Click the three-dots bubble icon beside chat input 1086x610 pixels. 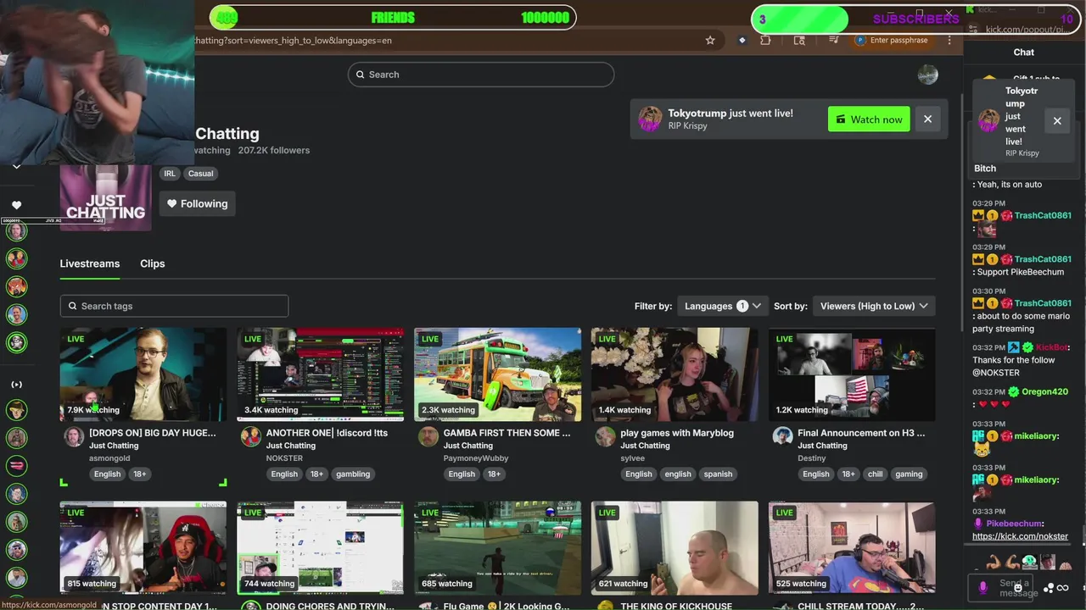pyautogui.click(x=1049, y=588)
